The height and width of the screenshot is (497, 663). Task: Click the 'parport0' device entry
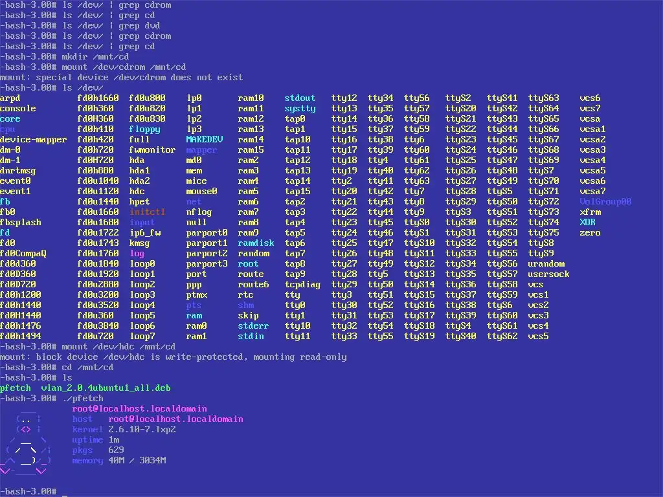click(x=207, y=233)
